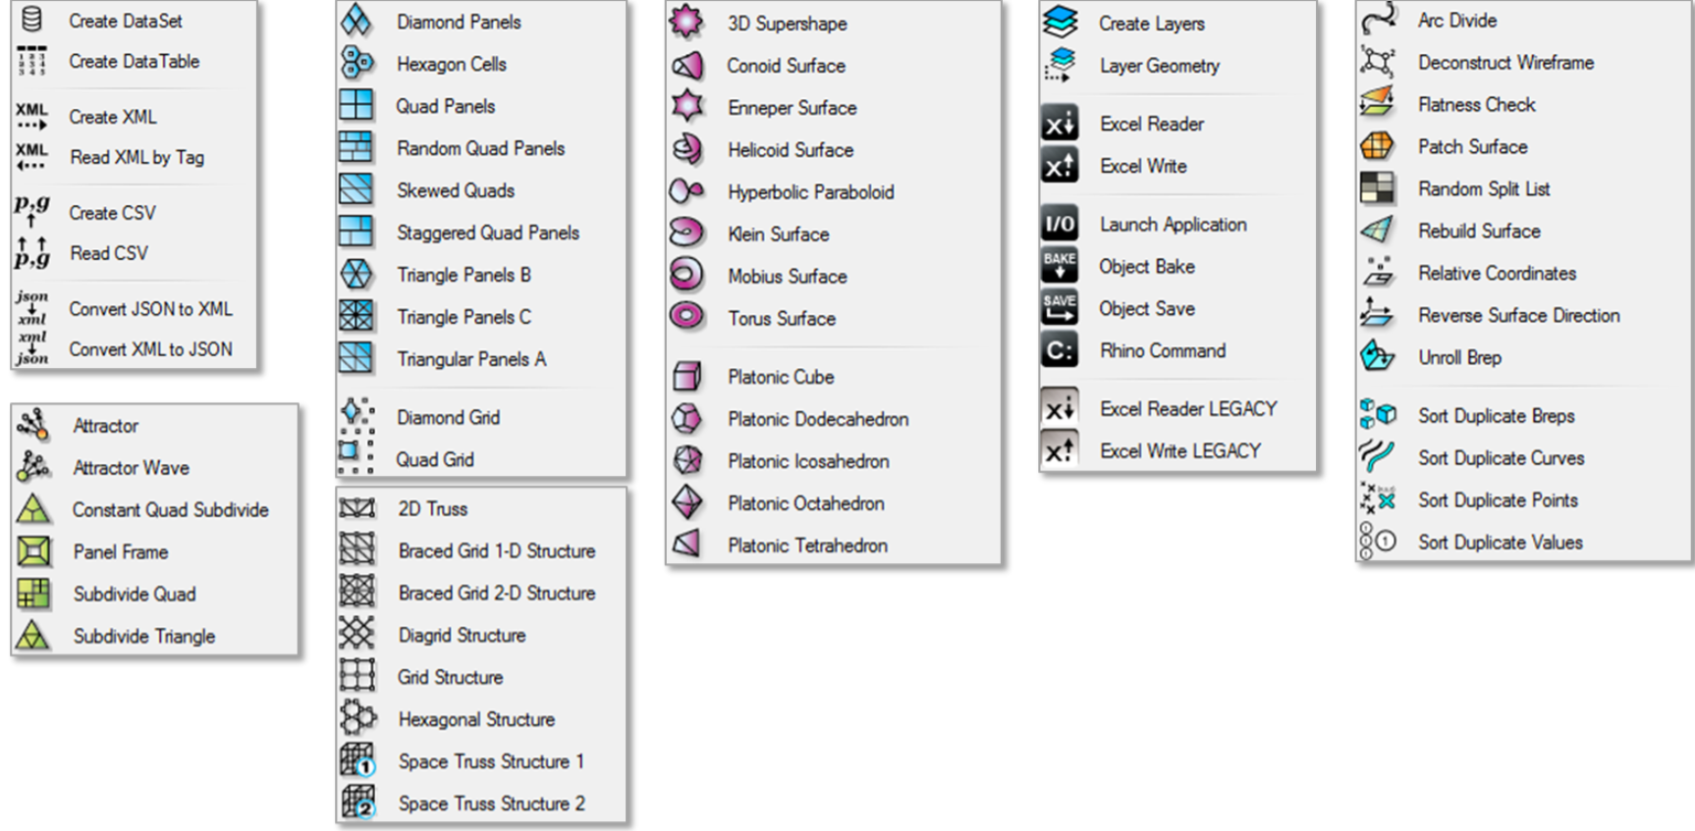Screen dimensions: 1695x831
Task: Click the Panel Frame icon
Action: click(x=33, y=551)
